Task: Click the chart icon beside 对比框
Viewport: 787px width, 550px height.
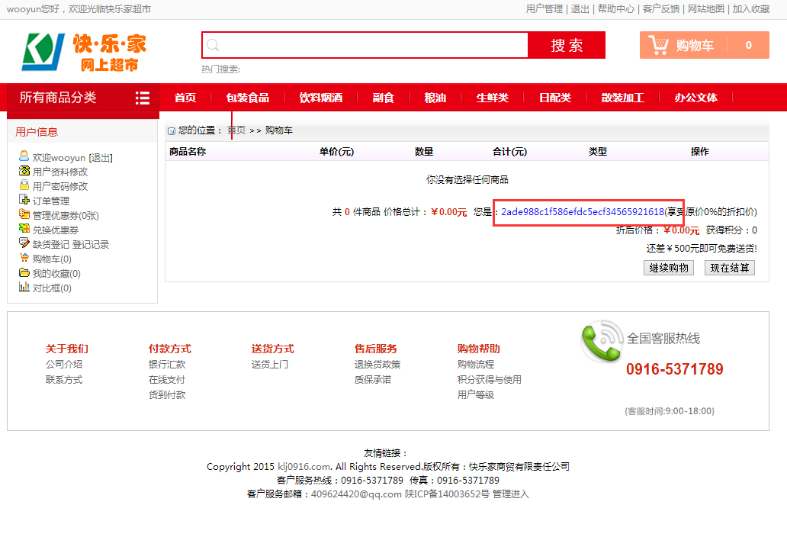Action: pyautogui.click(x=24, y=287)
